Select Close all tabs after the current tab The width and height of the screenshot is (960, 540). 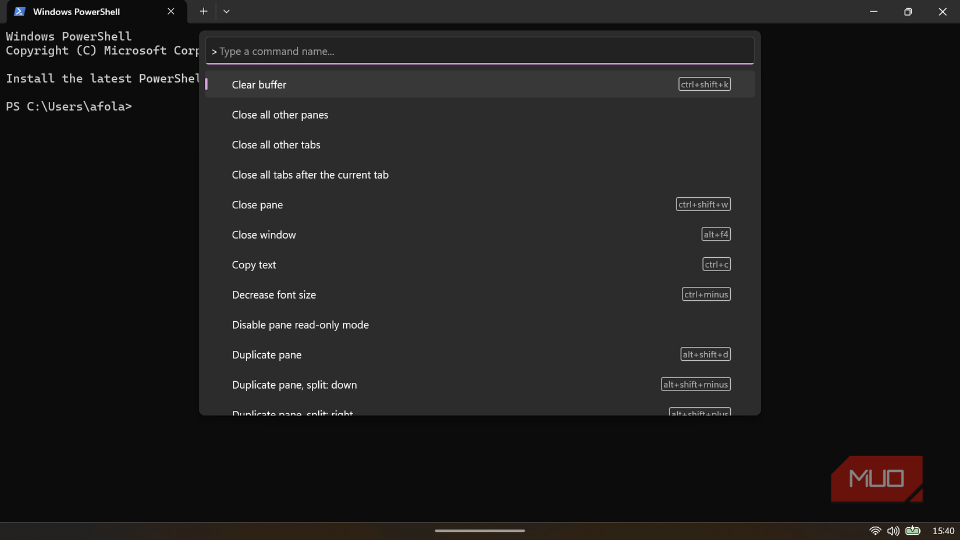[480, 175]
